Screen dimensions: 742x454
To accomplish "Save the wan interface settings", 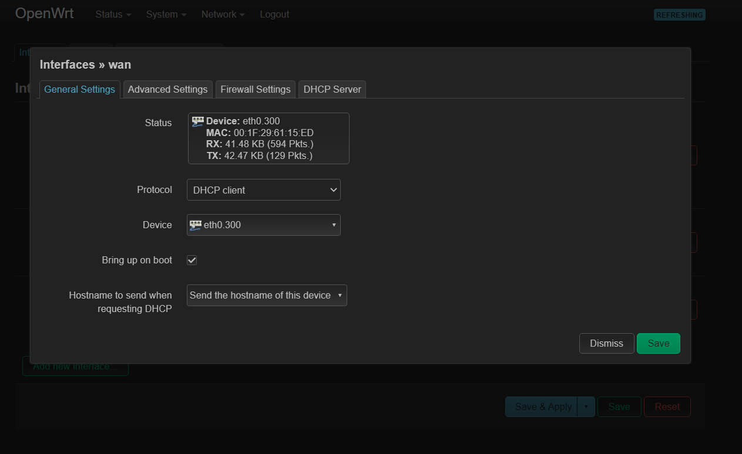I will pyautogui.click(x=658, y=343).
